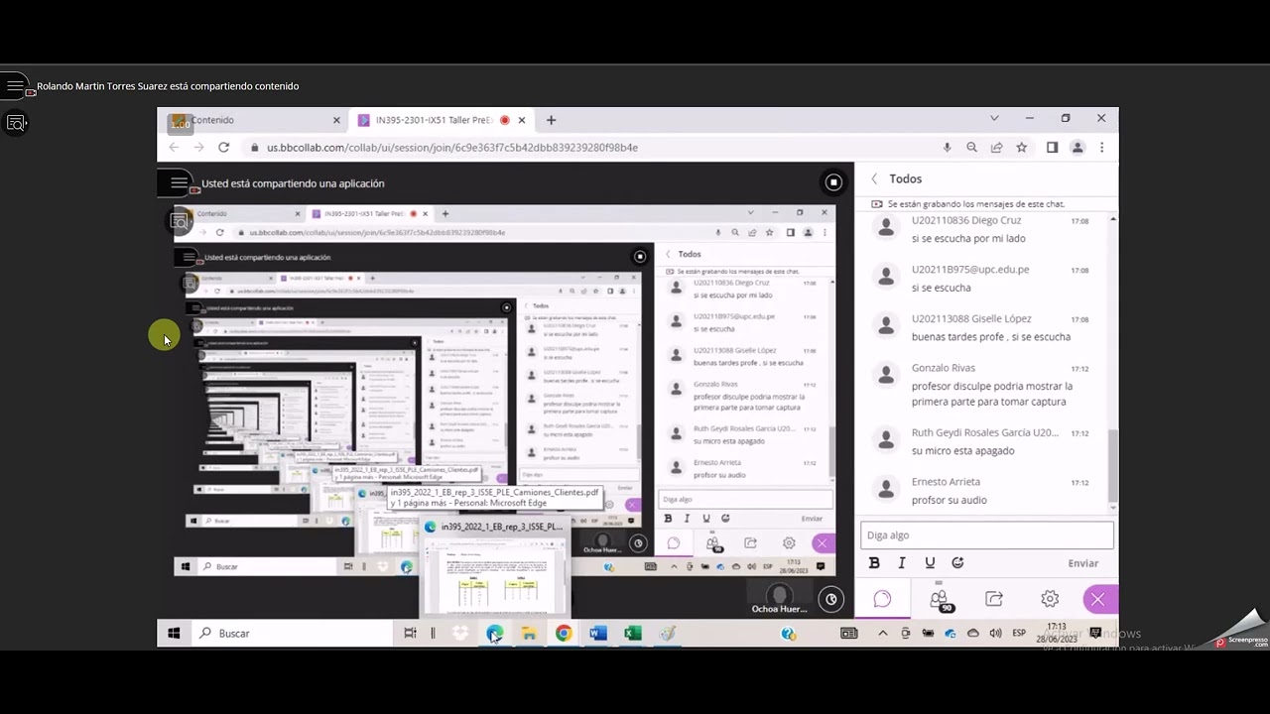Open the outer session menu beside presenter name
This screenshot has height=714, width=1270.
(x=15, y=86)
